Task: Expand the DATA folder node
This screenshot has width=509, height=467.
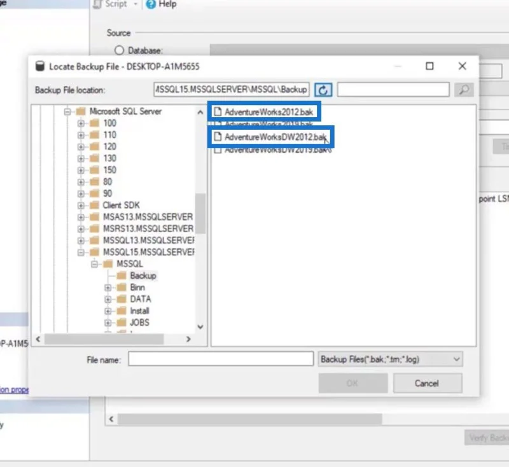Action: coord(108,299)
